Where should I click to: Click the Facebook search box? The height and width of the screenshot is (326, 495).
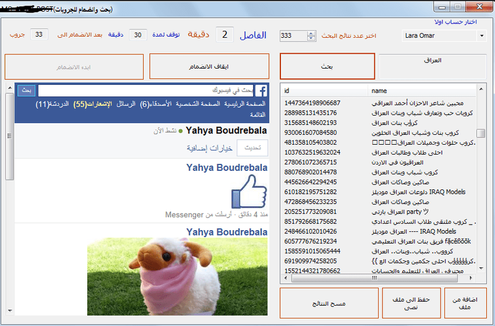pos(146,90)
